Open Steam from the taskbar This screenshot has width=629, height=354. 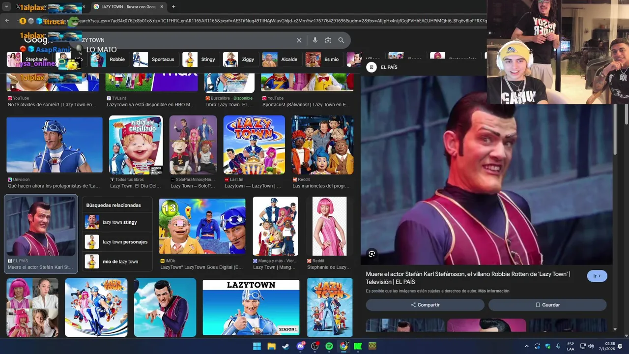pos(286,346)
